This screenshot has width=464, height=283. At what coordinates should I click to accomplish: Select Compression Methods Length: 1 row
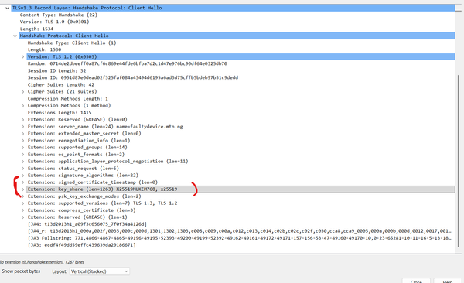click(x=68, y=98)
